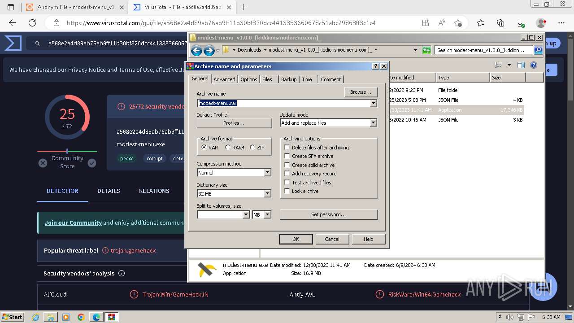Open Edge settings and more menu
The height and width of the screenshot is (323, 574).
pyautogui.click(x=561, y=23)
